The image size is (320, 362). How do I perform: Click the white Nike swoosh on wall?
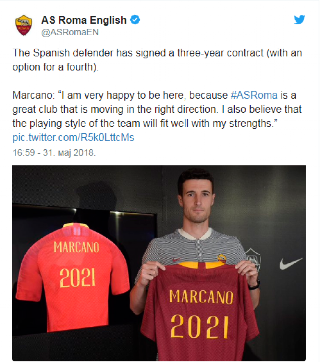[x=291, y=263]
